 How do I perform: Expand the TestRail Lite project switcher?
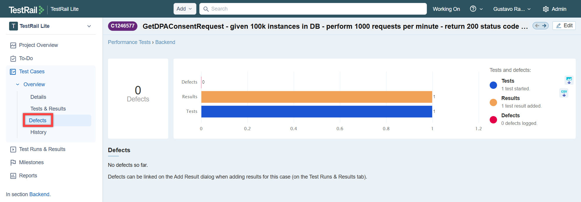coord(89,26)
